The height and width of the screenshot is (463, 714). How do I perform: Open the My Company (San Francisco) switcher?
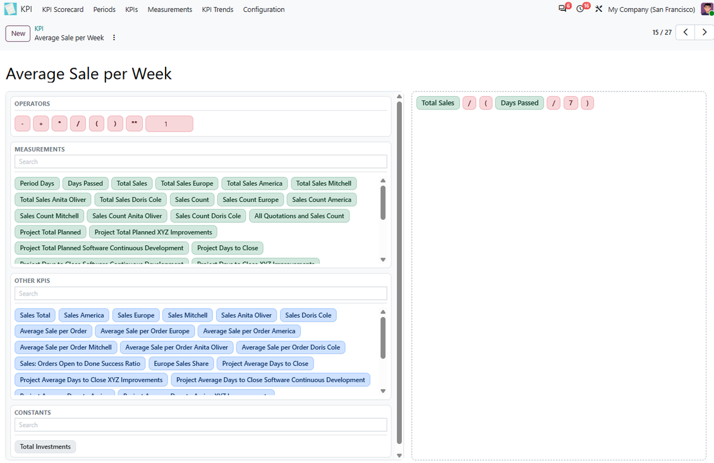click(651, 9)
